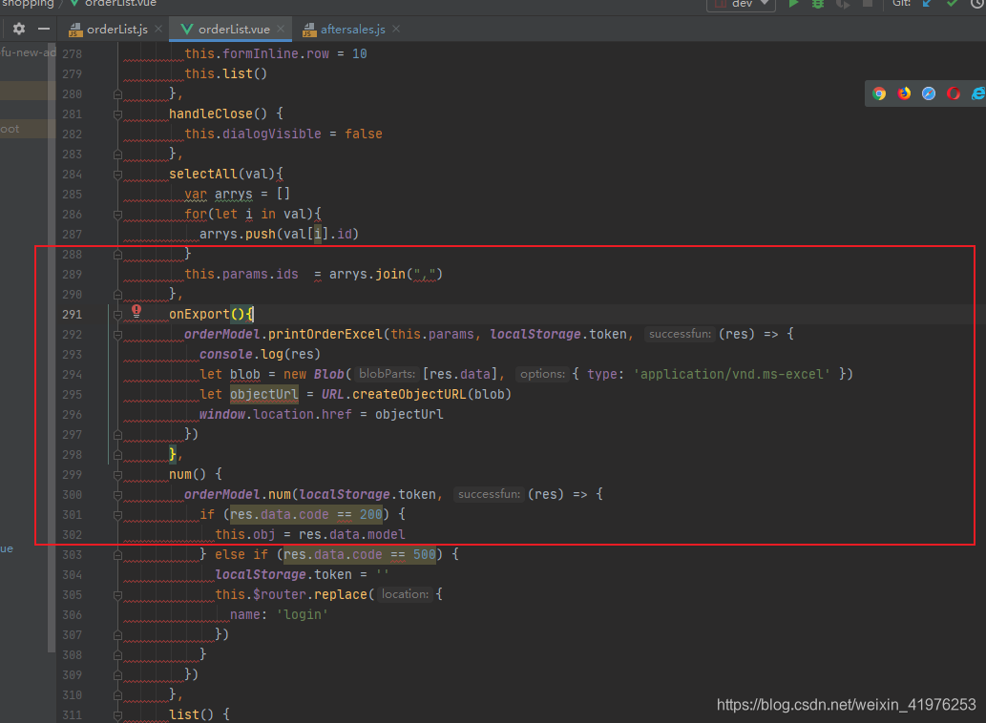This screenshot has height=723, width=986.
Task: Click the handleClose method name
Action: (x=211, y=114)
